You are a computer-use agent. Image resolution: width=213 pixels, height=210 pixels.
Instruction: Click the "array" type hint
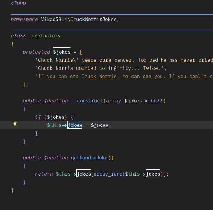(x=113, y=101)
